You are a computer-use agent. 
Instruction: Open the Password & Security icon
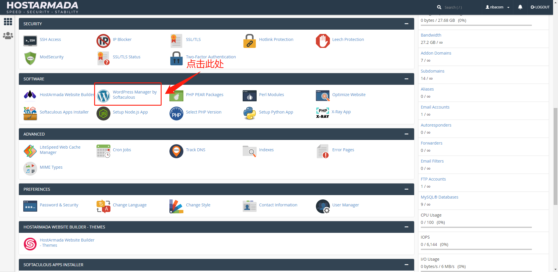click(30, 206)
